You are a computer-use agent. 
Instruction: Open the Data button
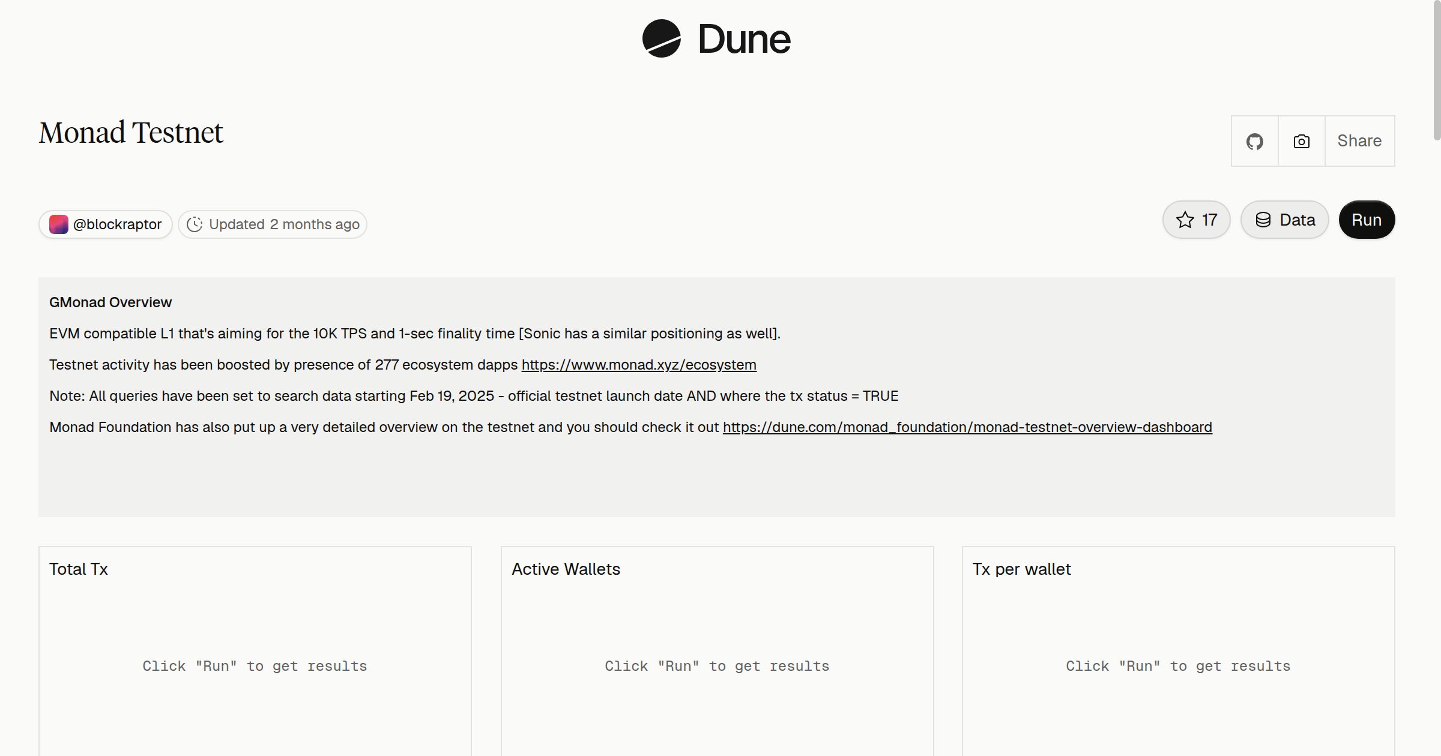1284,220
